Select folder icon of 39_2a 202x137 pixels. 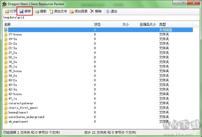[6, 76]
